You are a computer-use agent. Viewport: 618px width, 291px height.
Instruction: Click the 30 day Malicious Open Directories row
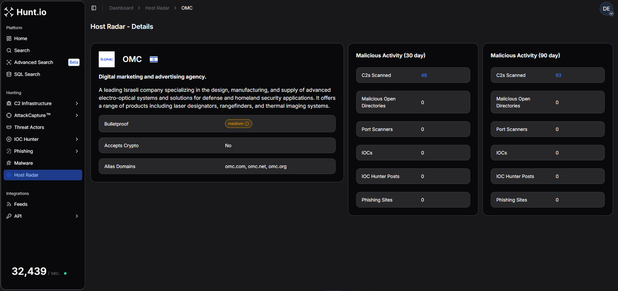pos(413,102)
